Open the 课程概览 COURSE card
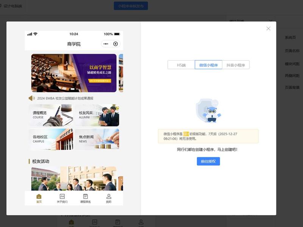Image resolution: width=303 pixels, height=227 pixels. pos(51,115)
